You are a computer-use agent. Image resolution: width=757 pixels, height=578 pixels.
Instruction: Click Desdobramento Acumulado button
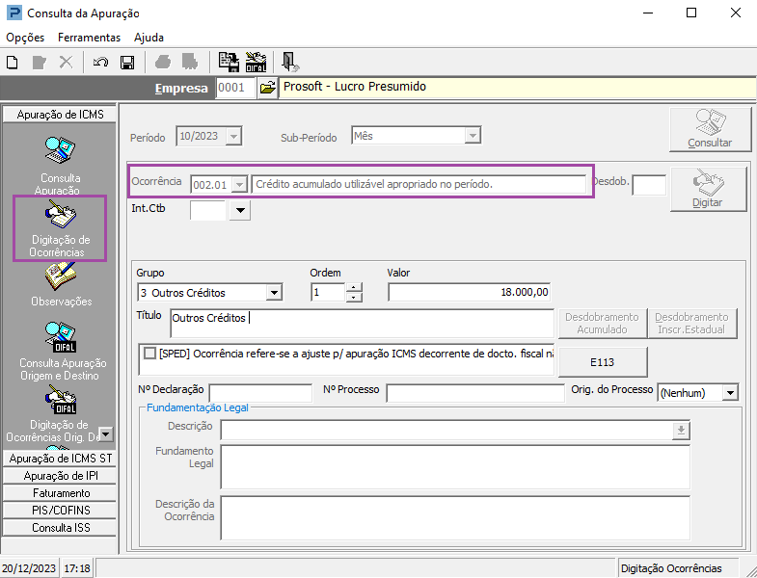pos(602,324)
